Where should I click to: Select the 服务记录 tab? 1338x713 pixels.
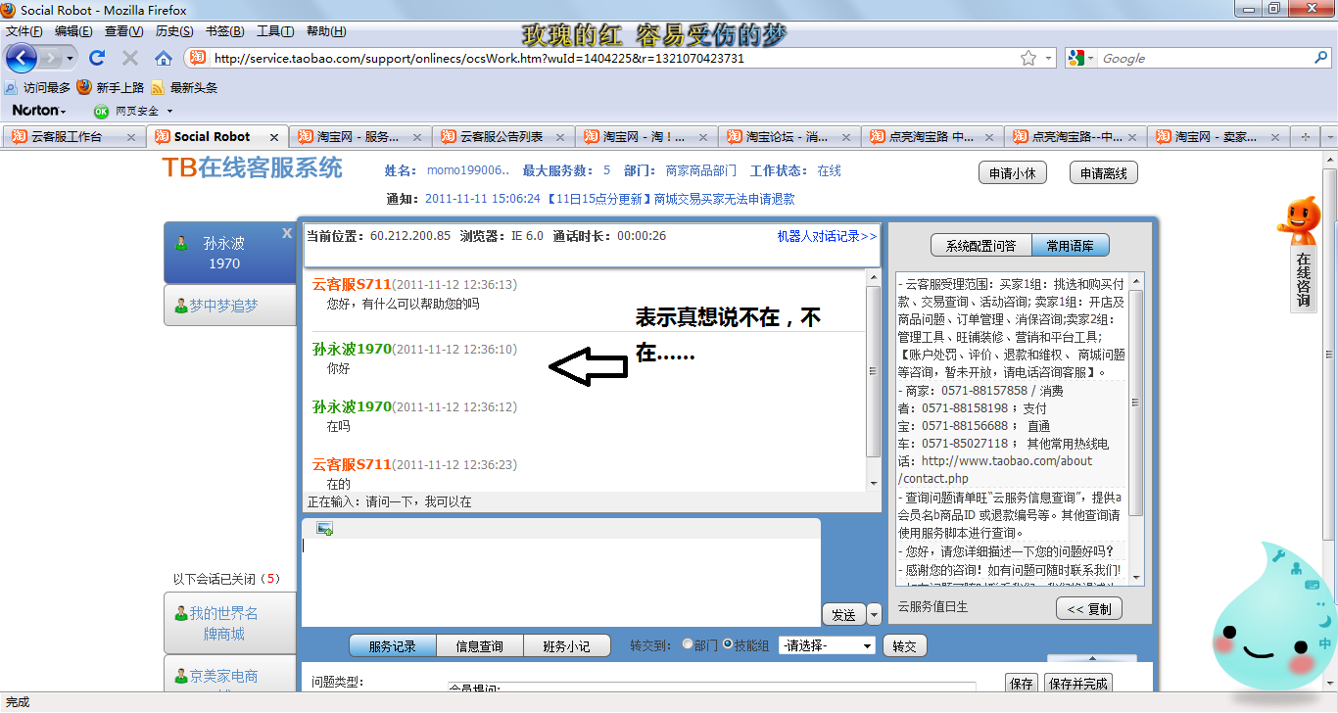pos(392,646)
